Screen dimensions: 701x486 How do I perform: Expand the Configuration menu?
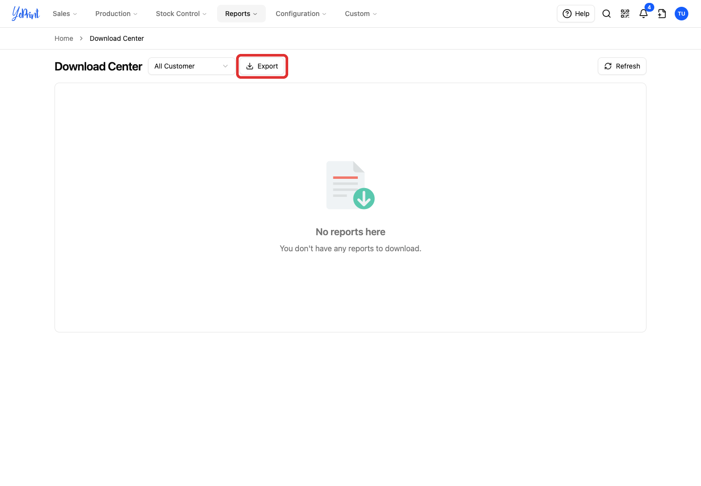(x=301, y=14)
